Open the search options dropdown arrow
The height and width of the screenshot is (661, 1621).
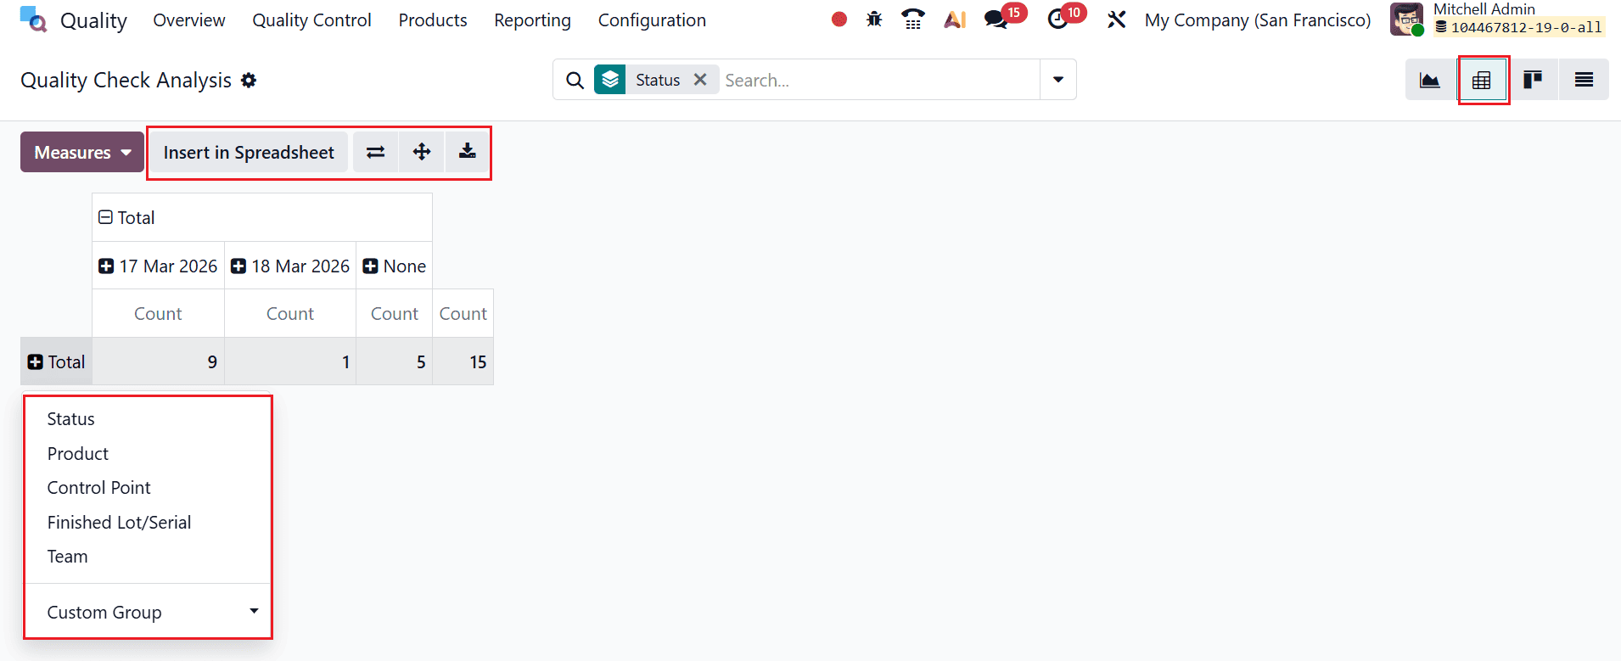click(x=1058, y=80)
